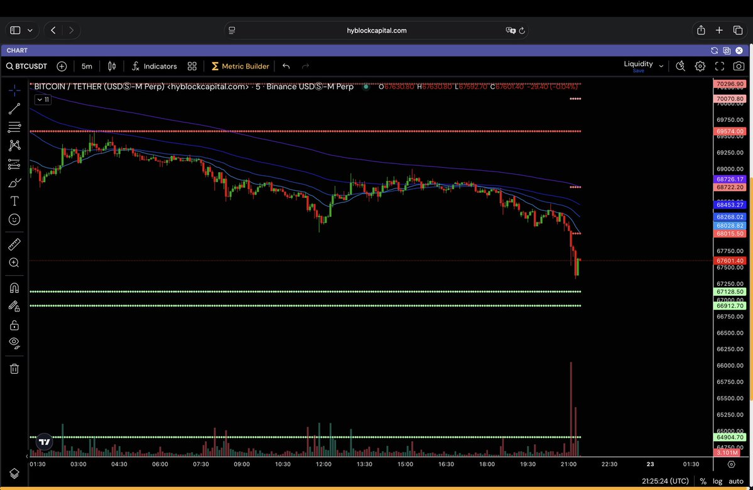
Task: Open the page translate icon
Action: tap(511, 30)
